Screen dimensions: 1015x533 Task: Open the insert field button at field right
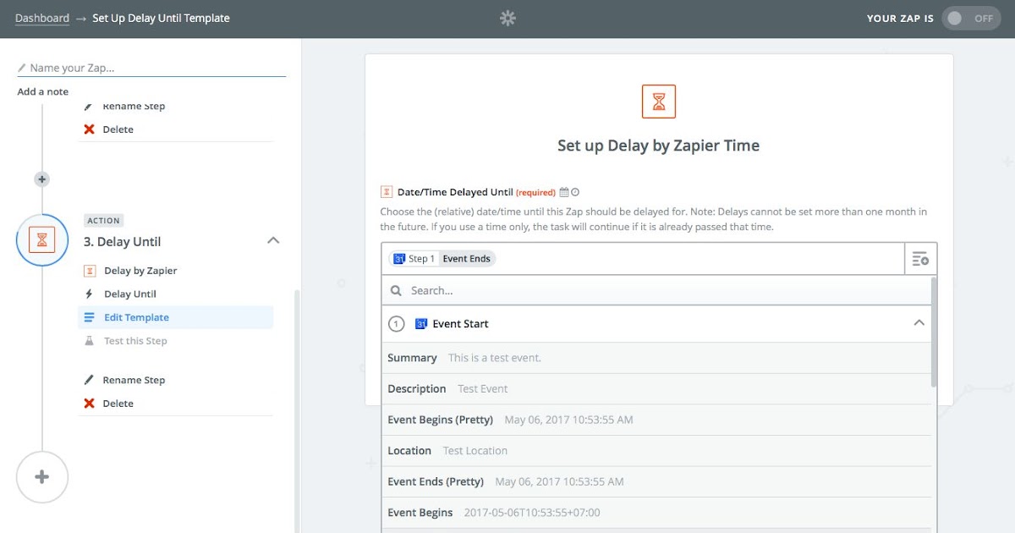point(920,259)
